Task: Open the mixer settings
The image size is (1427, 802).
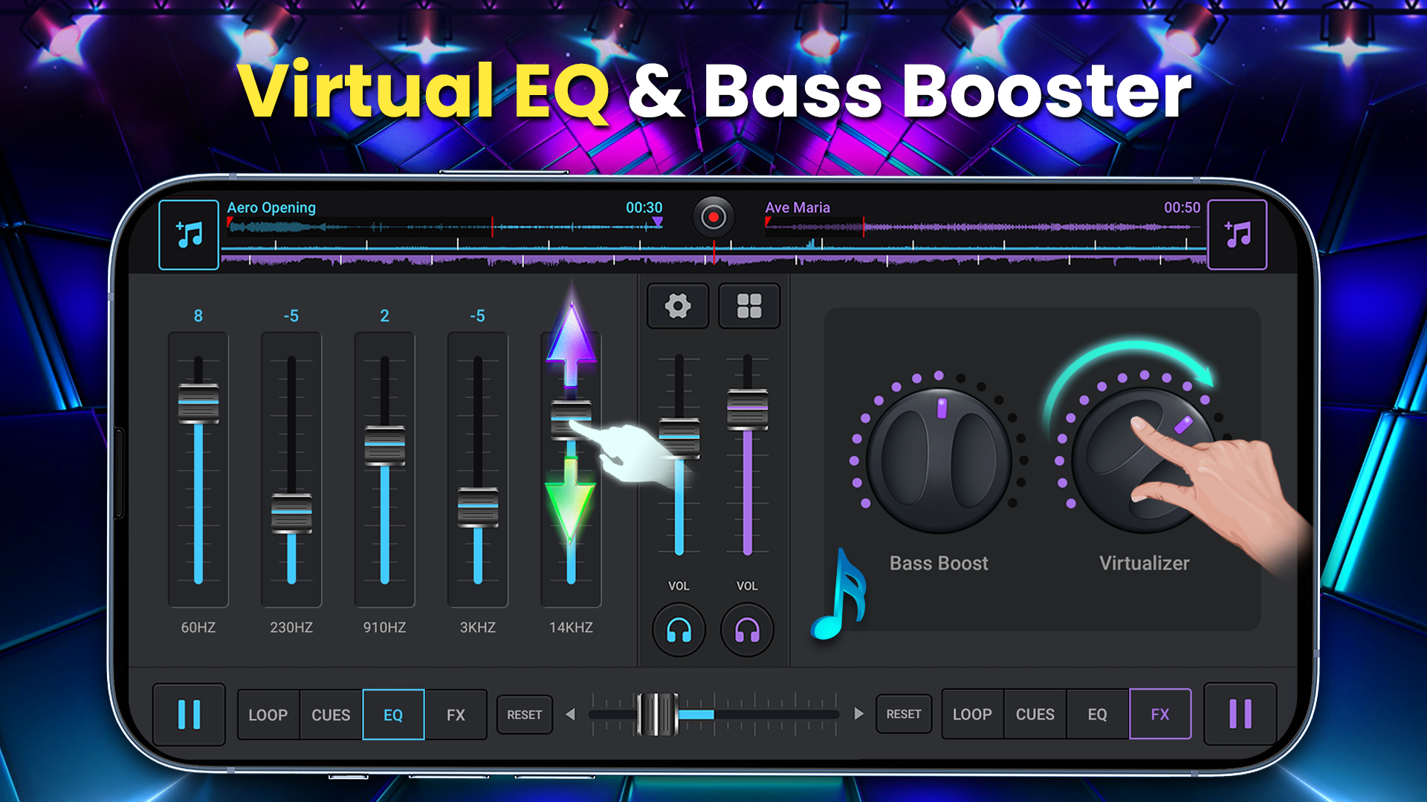Action: [677, 305]
